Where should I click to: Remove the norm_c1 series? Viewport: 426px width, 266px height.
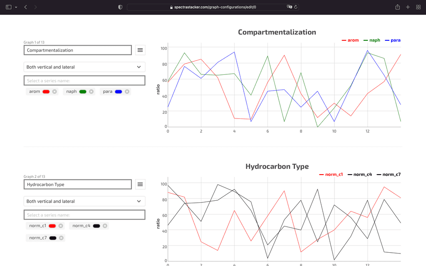[61, 226]
